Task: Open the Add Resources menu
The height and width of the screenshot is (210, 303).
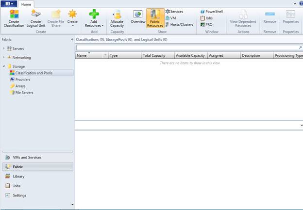Action: tap(94, 18)
